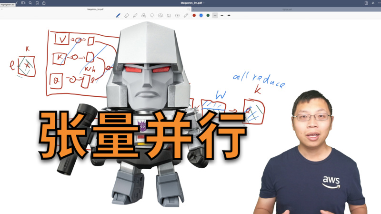
Task: Choose the medium stroke width
Action: (222, 15)
